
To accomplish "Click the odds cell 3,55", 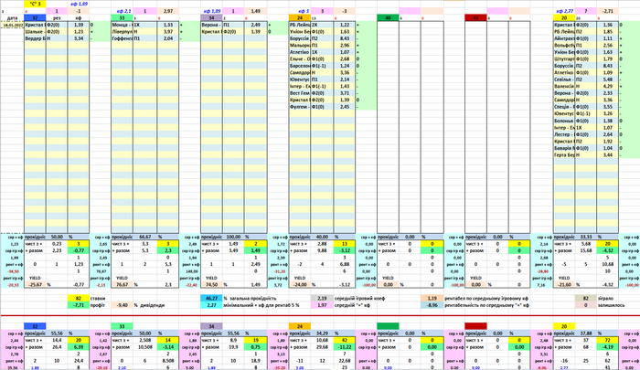I will click(x=608, y=107).
